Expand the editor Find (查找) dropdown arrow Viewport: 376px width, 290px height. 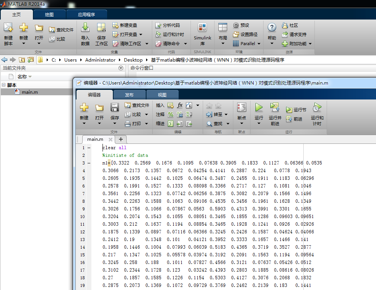[228, 124]
